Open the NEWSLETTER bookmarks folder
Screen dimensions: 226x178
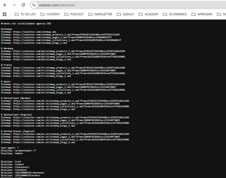[x=100, y=14]
